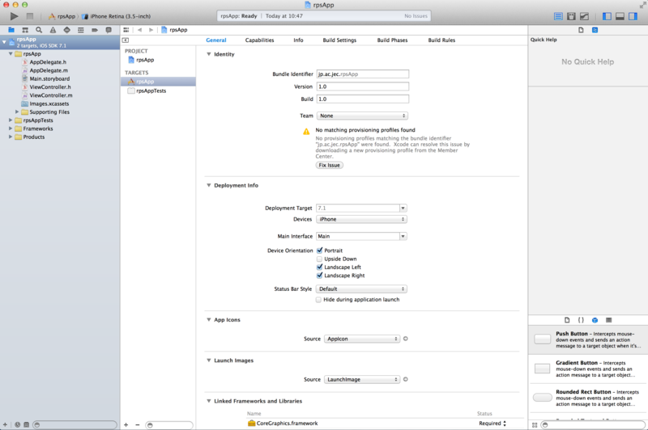Screen dimensions: 648x430
Task: Hide the Utilities pane toggle
Action: click(633, 16)
